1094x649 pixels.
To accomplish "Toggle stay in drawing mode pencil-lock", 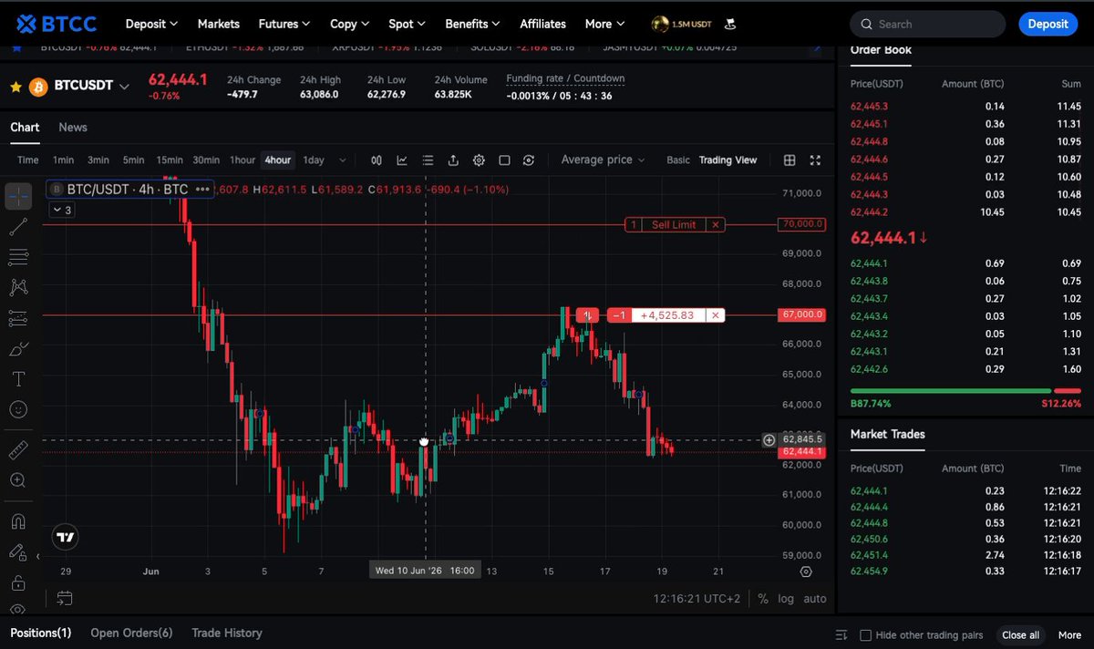I will point(18,552).
